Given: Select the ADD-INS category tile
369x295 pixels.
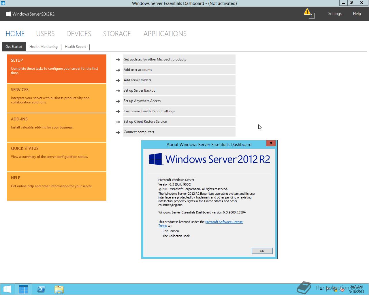Looking at the screenshot, I should (57, 128).
